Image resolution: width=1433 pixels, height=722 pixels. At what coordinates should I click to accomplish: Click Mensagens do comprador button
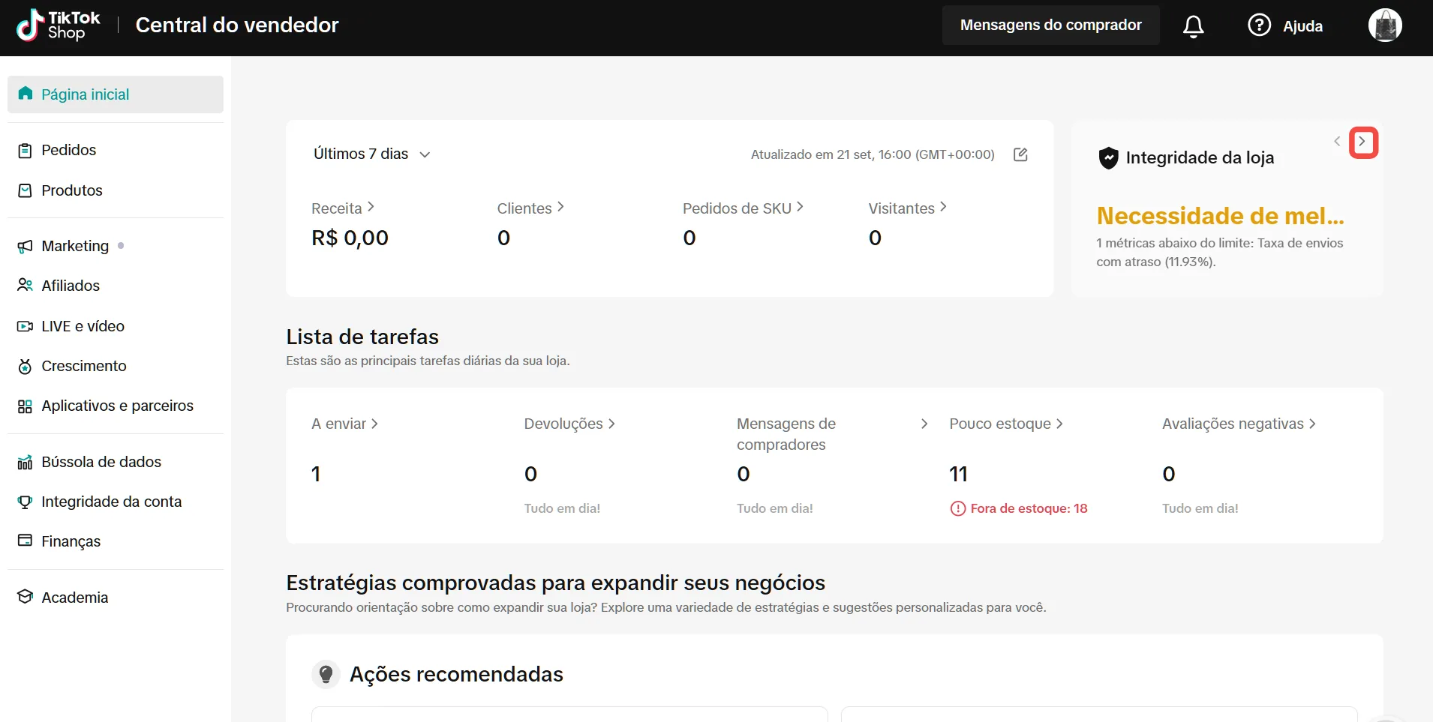1050,25
